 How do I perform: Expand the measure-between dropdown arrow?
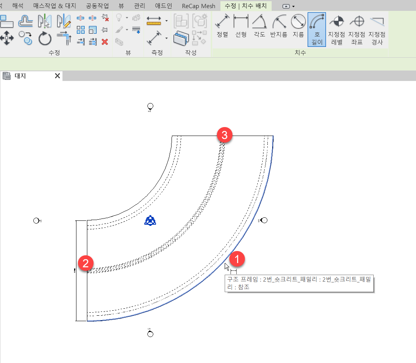coord(166,21)
